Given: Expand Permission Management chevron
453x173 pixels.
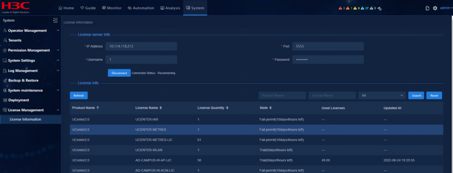Looking at the screenshot, I should tap(58, 51).
